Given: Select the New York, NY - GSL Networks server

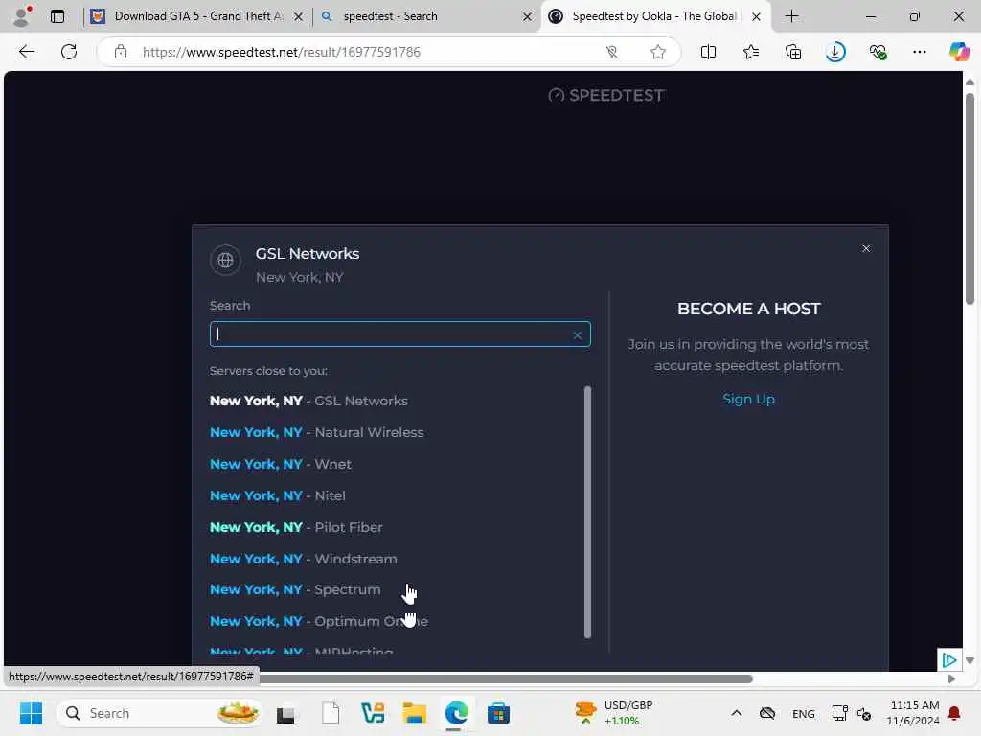Looking at the screenshot, I should click(x=308, y=401).
